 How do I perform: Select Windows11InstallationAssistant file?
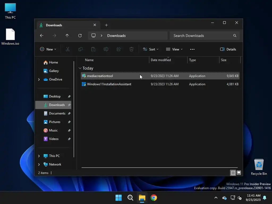click(x=160, y=84)
